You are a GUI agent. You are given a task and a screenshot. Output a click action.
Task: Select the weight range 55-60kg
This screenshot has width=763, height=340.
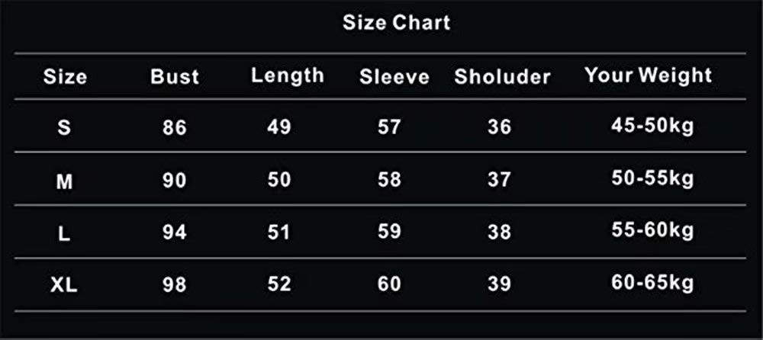pos(652,231)
